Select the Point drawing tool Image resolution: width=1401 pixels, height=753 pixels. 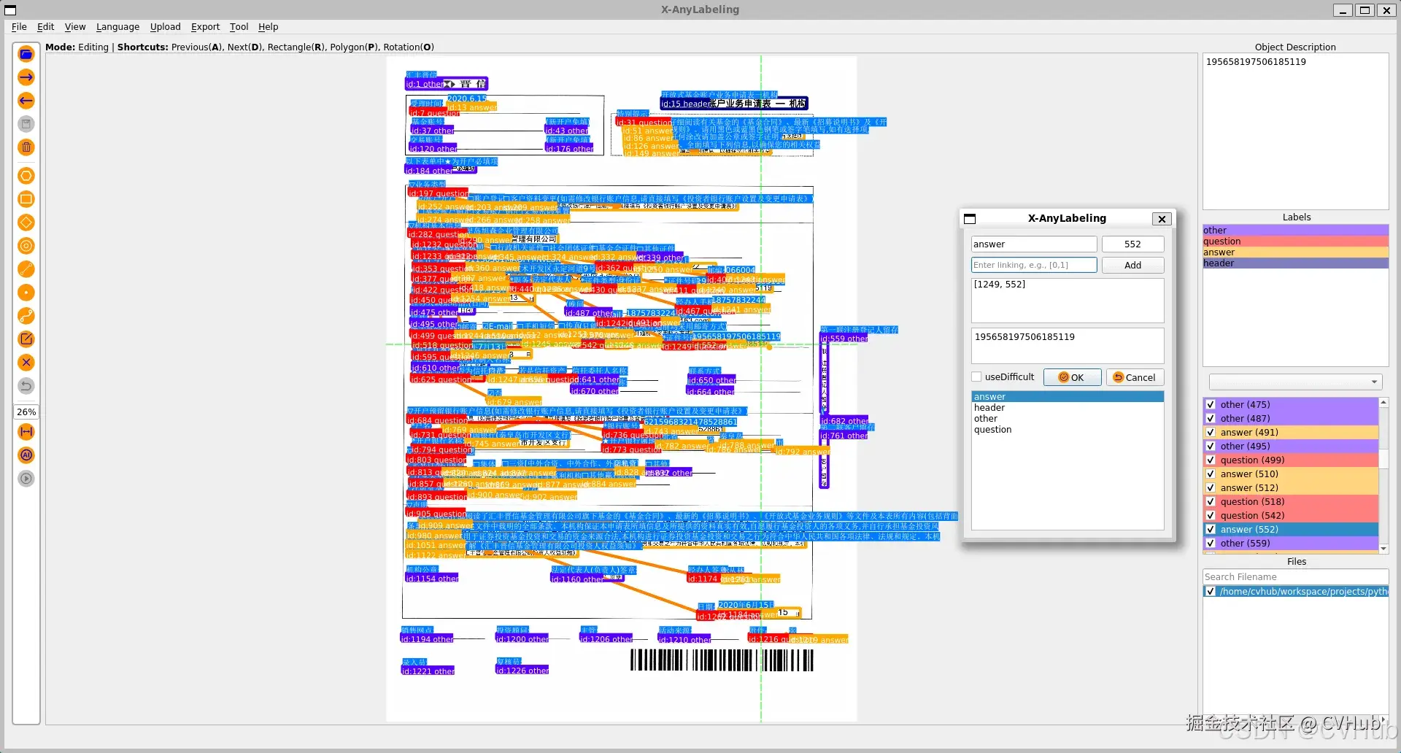tap(26, 293)
